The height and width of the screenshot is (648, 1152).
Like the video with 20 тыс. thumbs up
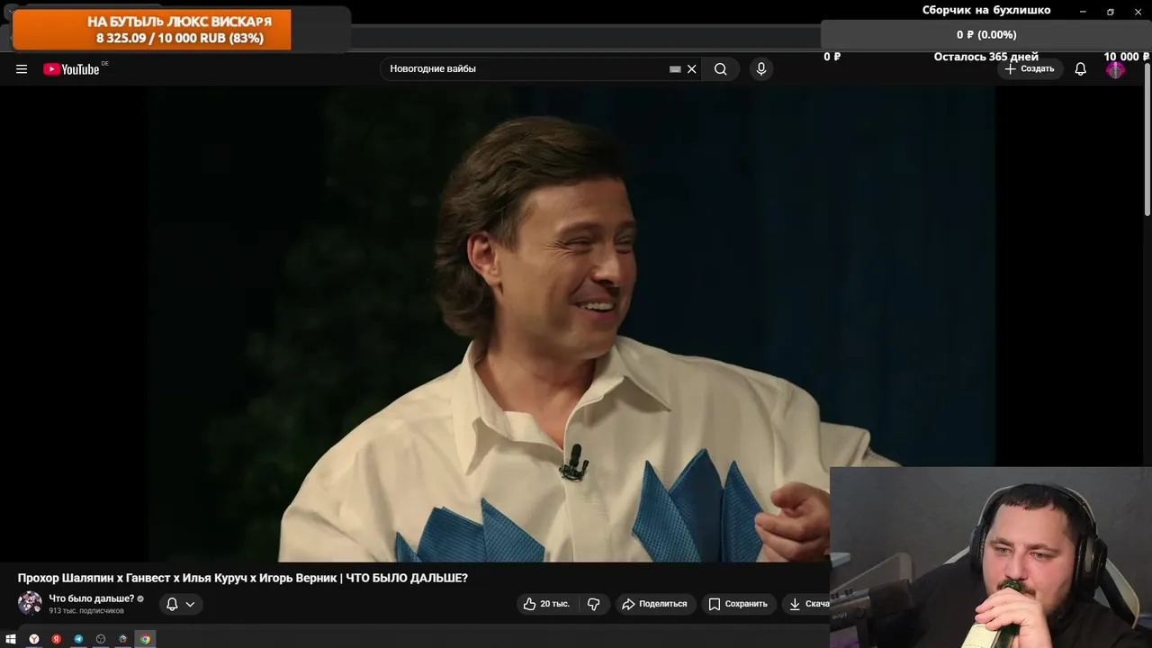546,604
